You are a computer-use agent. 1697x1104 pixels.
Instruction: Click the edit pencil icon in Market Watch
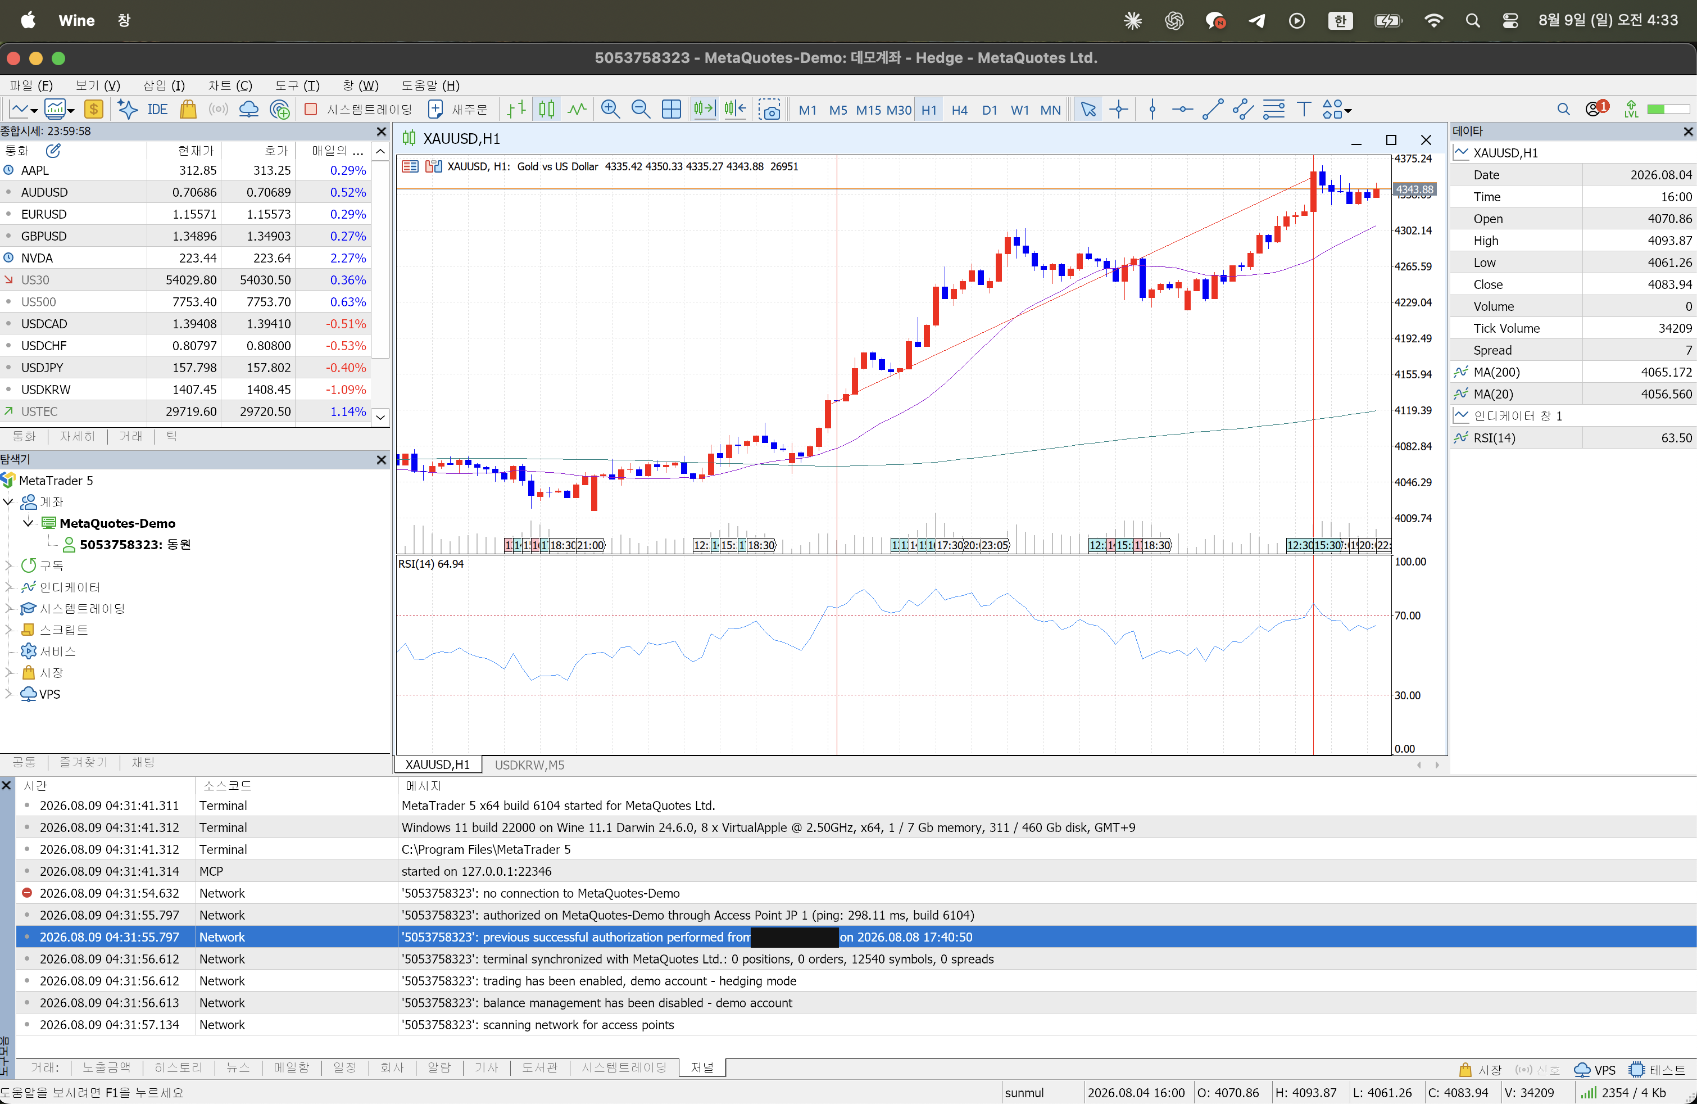[53, 151]
